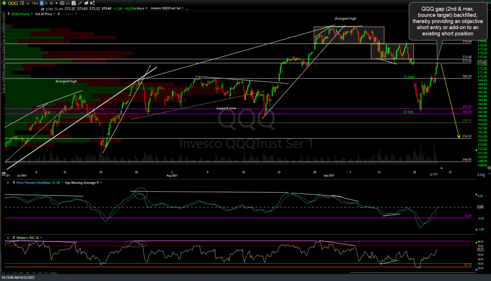Click the 'support zone' chart annotation text
This screenshot has width=491, height=281.
tap(226, 108)
